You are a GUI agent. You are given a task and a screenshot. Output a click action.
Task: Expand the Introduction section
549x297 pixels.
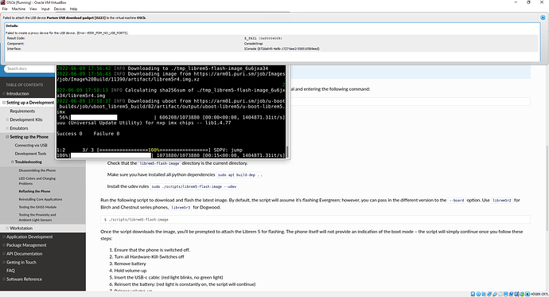click(4, 94)
